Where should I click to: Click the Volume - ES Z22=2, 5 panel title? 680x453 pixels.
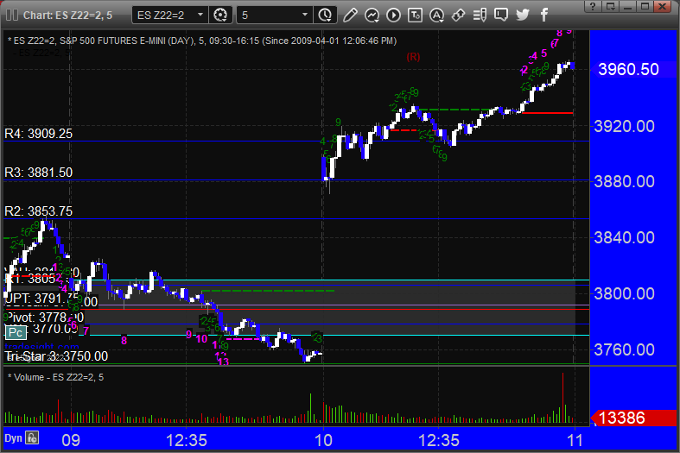(x=56, y=377)
